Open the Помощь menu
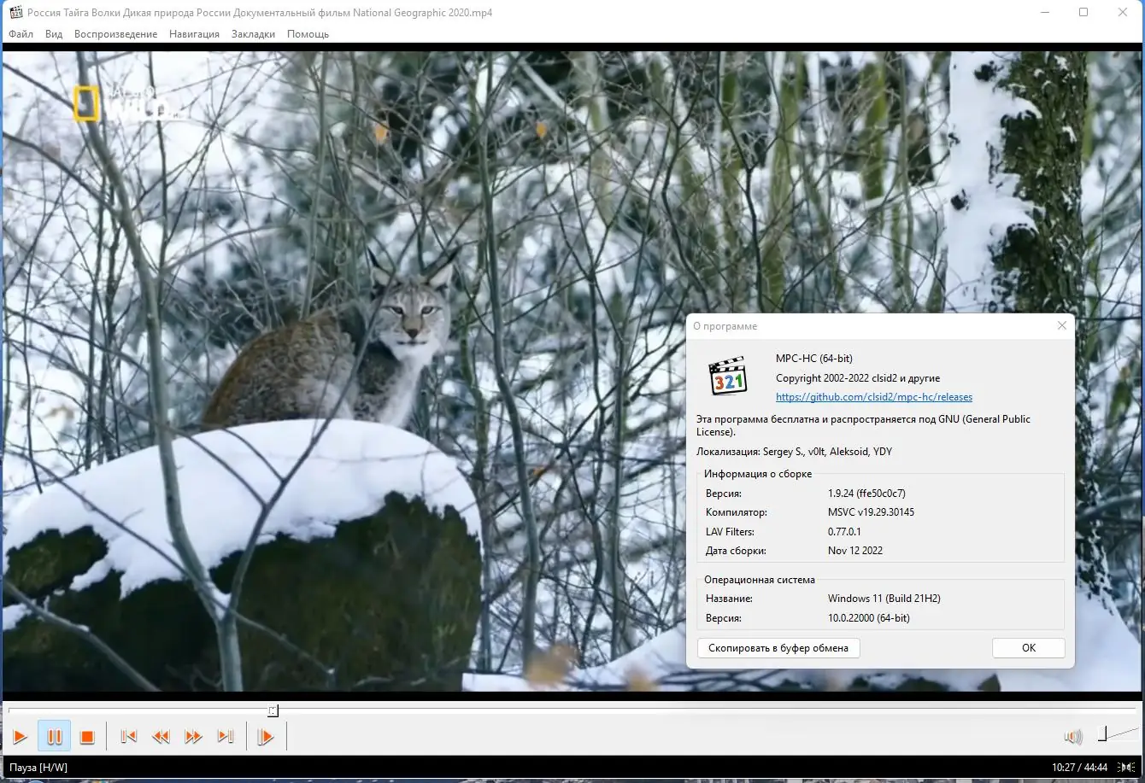Image resolution: width=1145 pixels, height=783 pixels. click(x=308, y=34)
